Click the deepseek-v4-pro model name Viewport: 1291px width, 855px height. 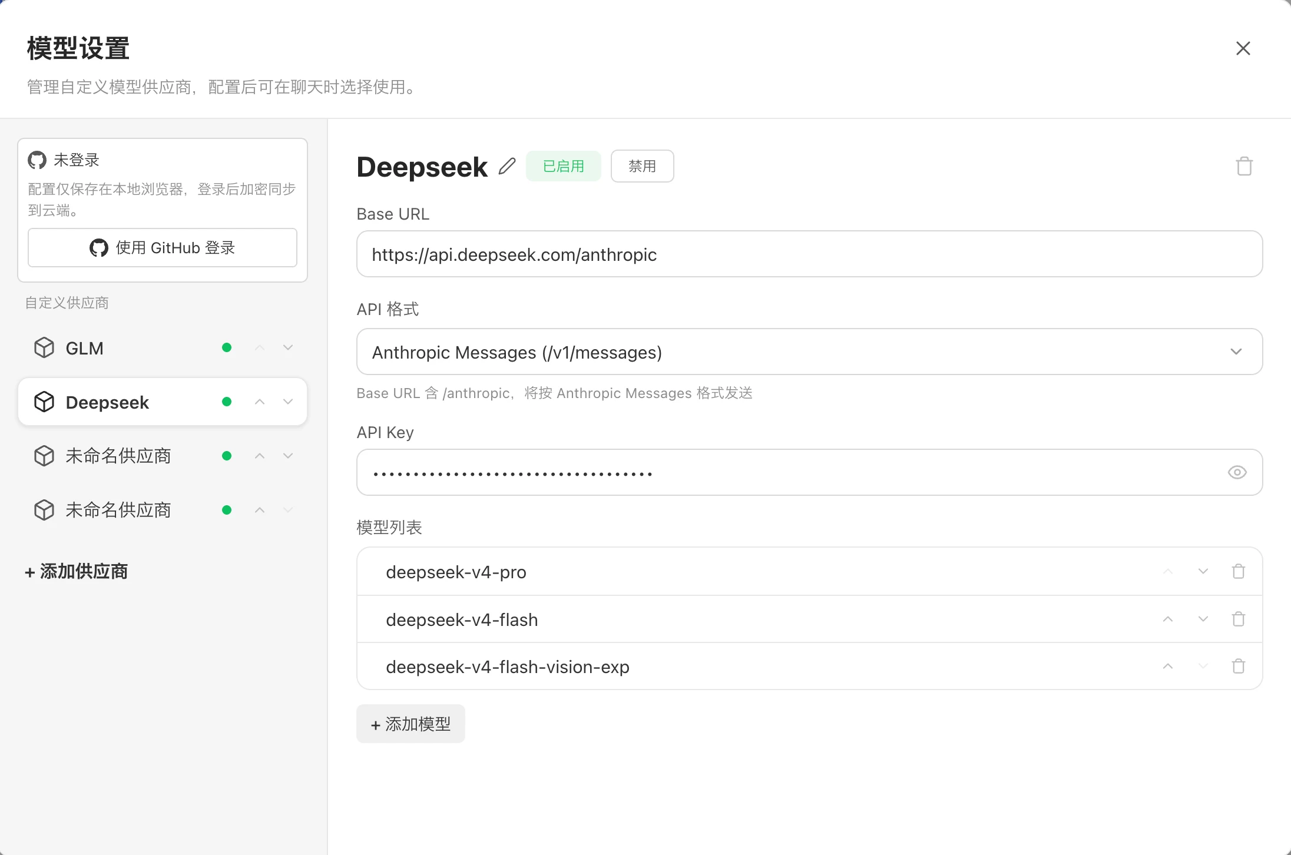tap(456, 572)
